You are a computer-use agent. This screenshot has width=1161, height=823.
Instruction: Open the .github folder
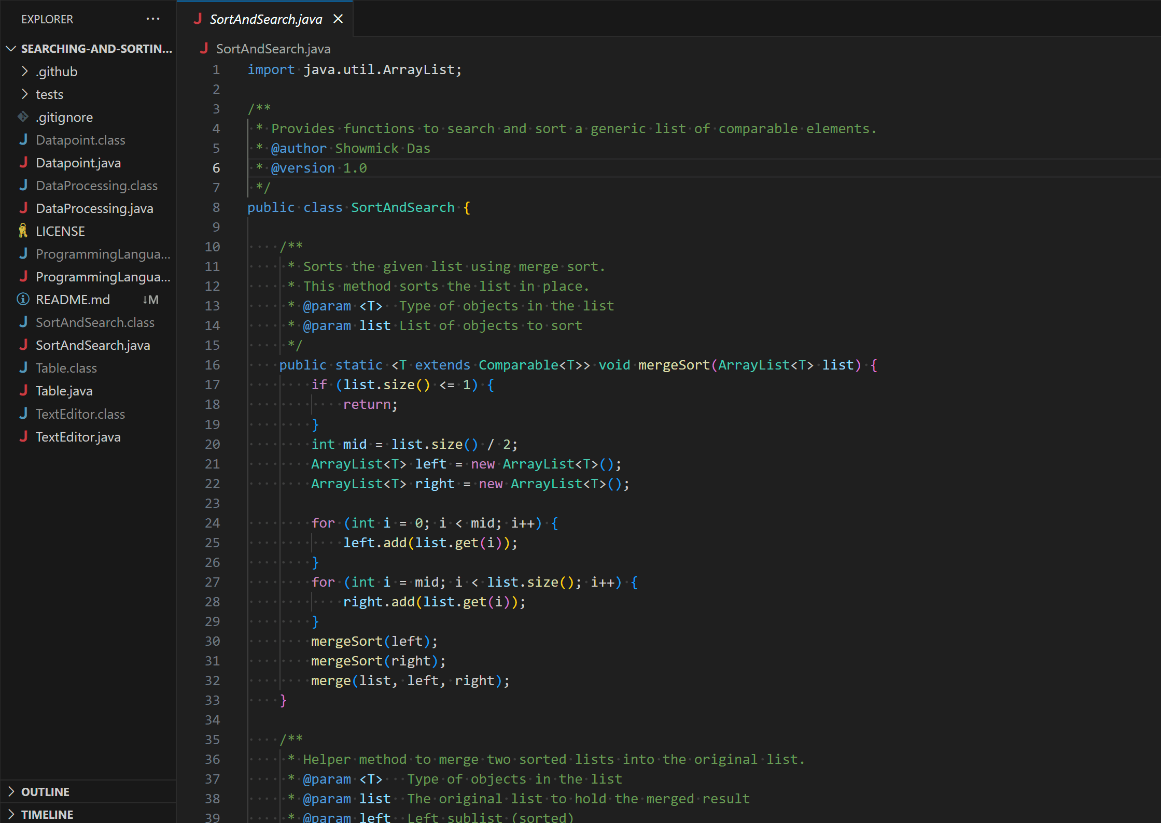(57, 72)
